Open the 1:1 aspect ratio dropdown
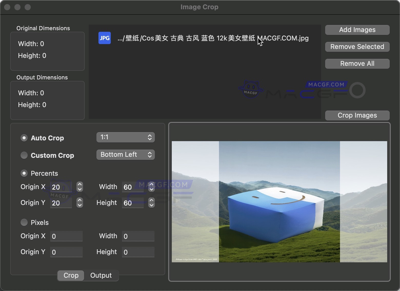The height and width of the screenshot is (291, 400). [x=125, y=137]
